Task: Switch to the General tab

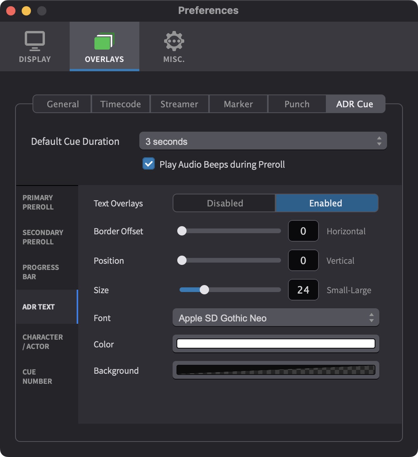Action: [62, 104]
